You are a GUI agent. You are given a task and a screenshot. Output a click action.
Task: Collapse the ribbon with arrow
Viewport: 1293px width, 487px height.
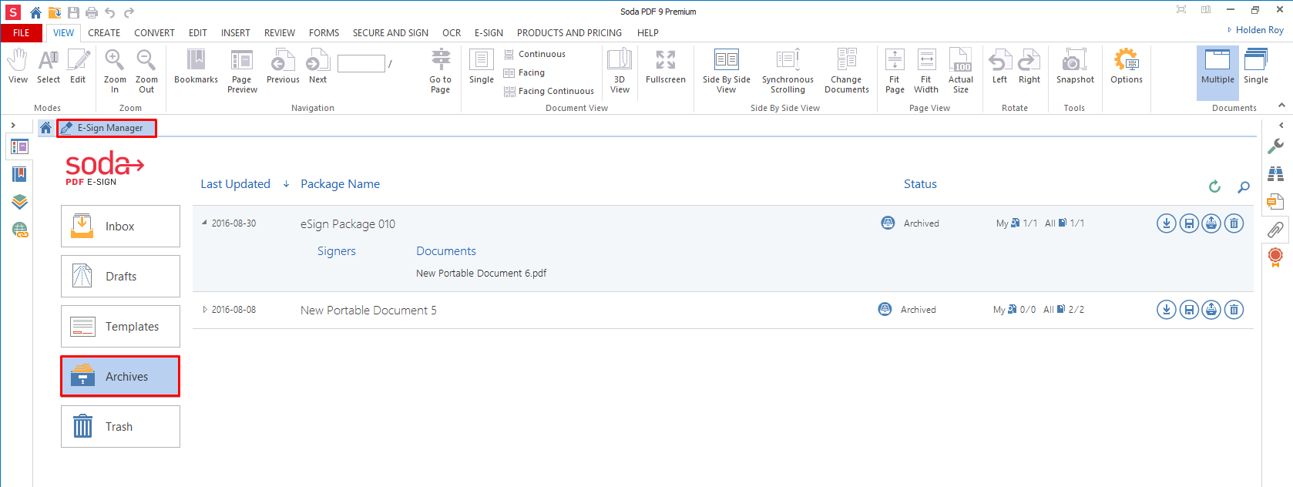pyautogui.click(x=1281, y=106)
